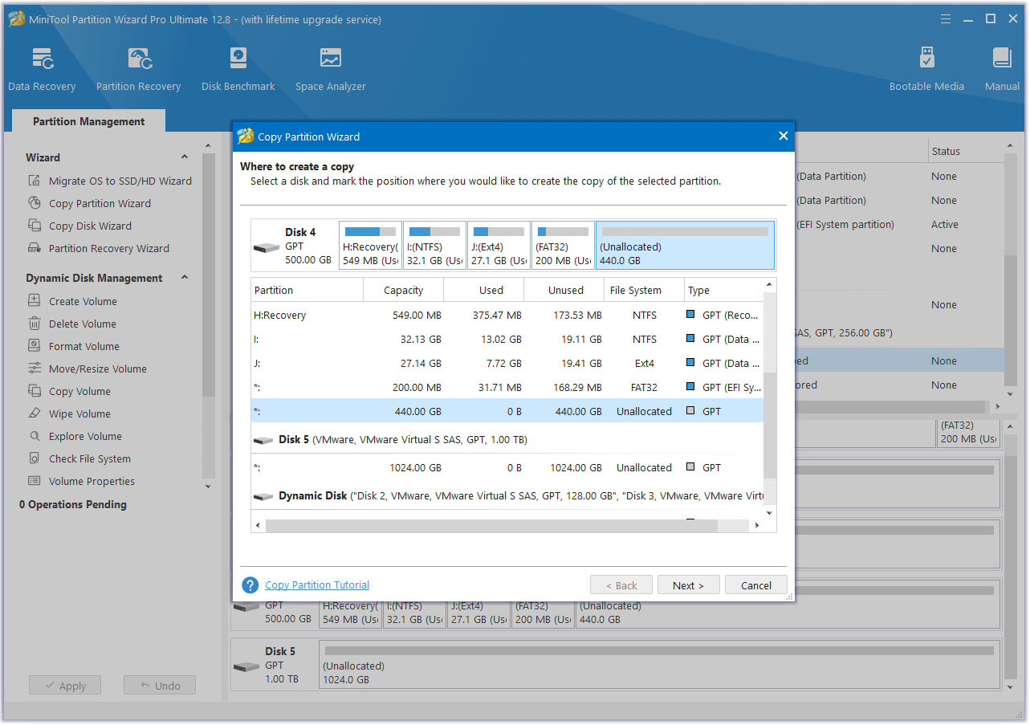Click 0 Operations Pending label
This screenshot has height=725, width=1030.
click(73, 504)
